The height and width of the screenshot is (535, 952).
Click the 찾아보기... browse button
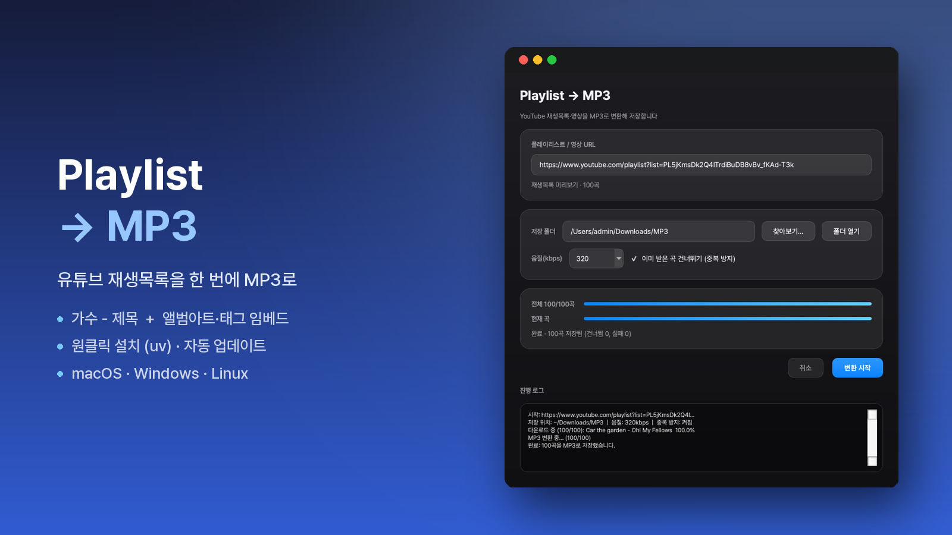coord(788,231)
